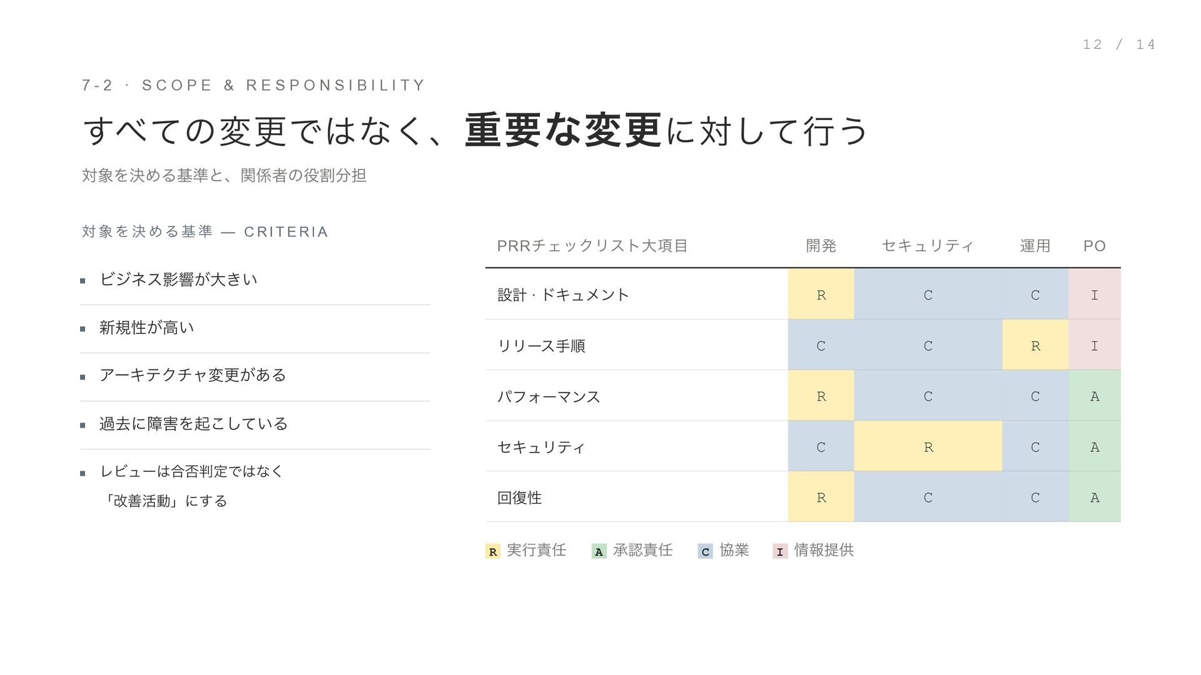1201x675 pixels.
Task: Click the green A cell in パフォーマンス row
Action: pyautogui.click(x=1094, y=396)
